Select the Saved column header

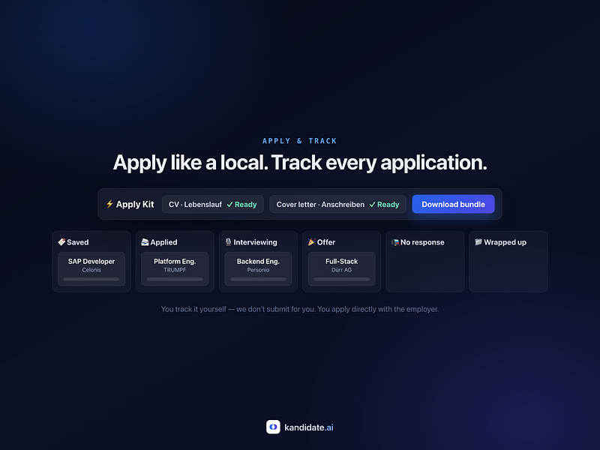(73, 242)
